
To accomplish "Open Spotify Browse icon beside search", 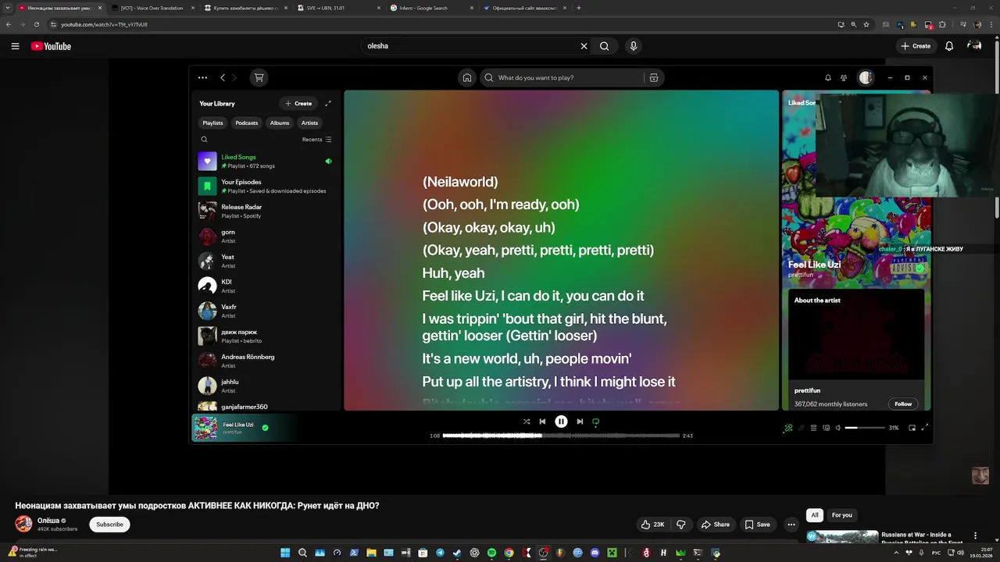I will pos(654,78).
